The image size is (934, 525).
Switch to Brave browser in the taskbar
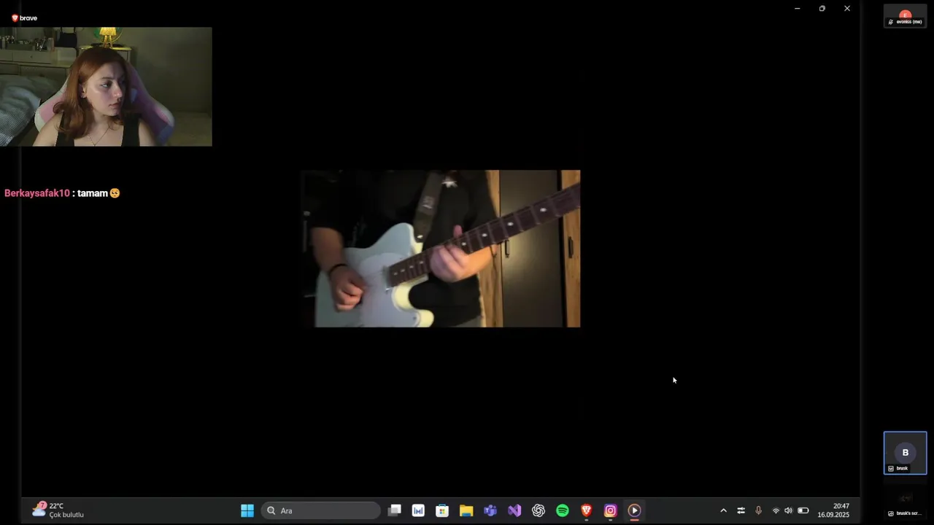tap(587, 510)
